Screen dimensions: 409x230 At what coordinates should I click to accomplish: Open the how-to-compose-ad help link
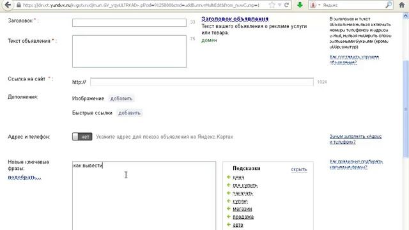[x=354, y=59]
